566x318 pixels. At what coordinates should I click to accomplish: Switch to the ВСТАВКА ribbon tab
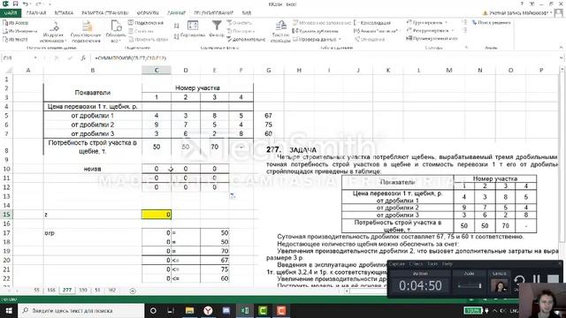tap(64, 13)
